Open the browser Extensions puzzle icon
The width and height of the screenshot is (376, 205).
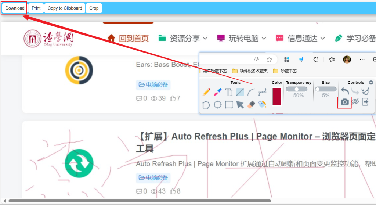click(x=316, y=60)
